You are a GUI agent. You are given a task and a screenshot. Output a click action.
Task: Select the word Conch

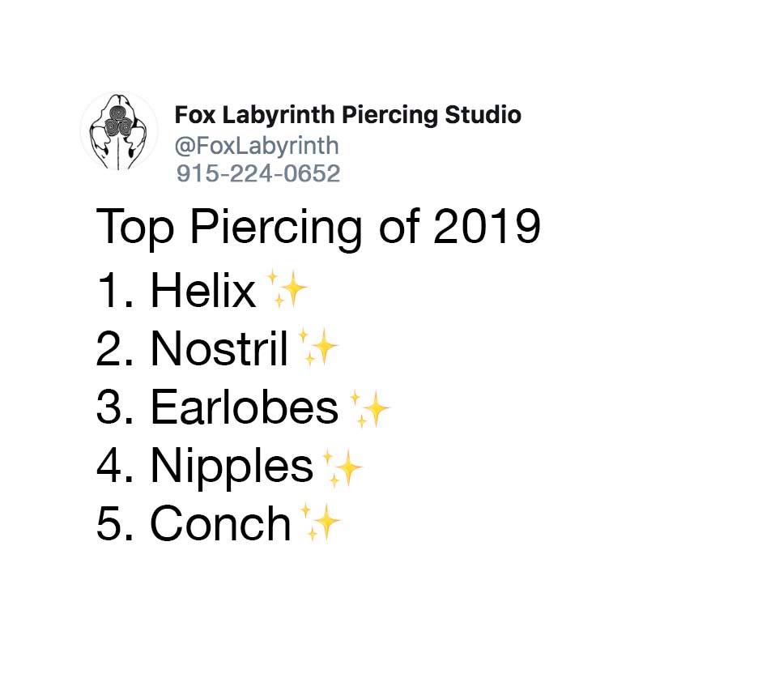pos(219,523)
